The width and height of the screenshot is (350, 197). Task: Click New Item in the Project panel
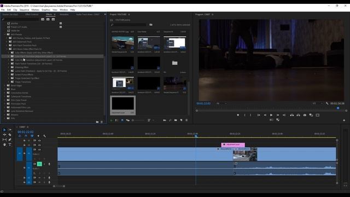tap(181, 120)
